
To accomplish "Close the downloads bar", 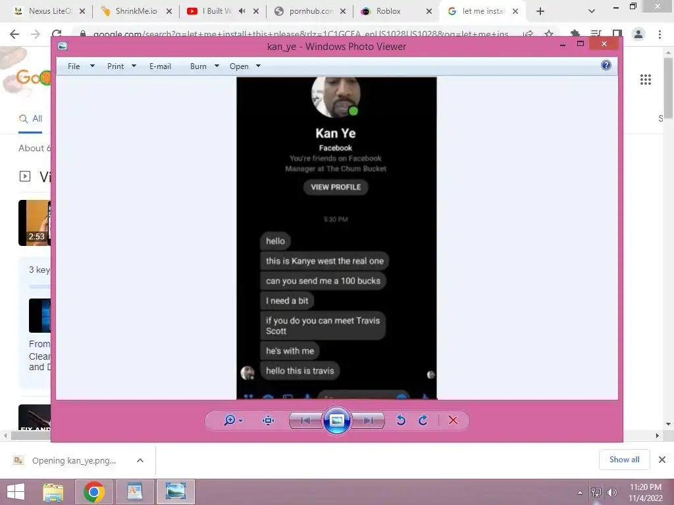I will coord(662,460).
